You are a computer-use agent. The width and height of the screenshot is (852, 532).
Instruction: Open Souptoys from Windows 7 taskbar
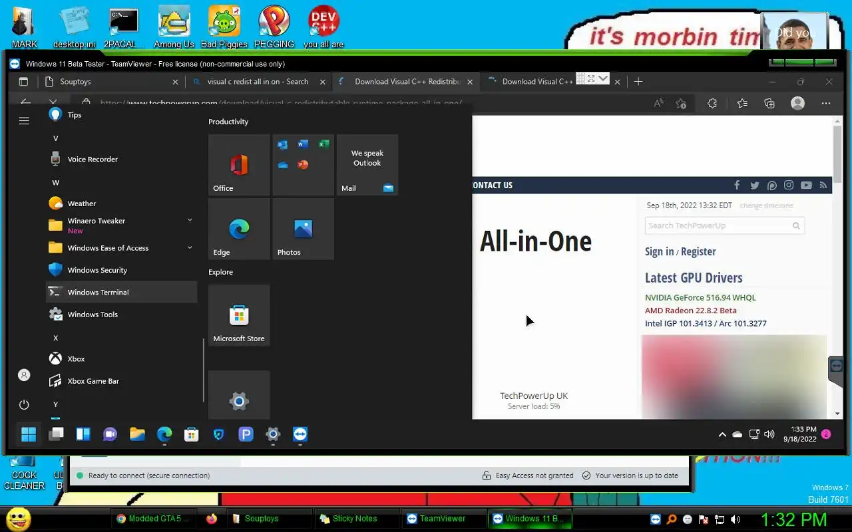(x=269, y=519)
